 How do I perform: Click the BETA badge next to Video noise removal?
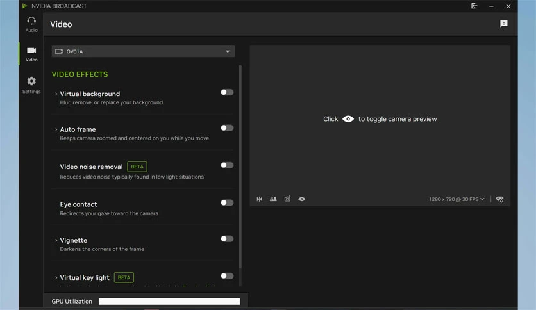[137, 167]
